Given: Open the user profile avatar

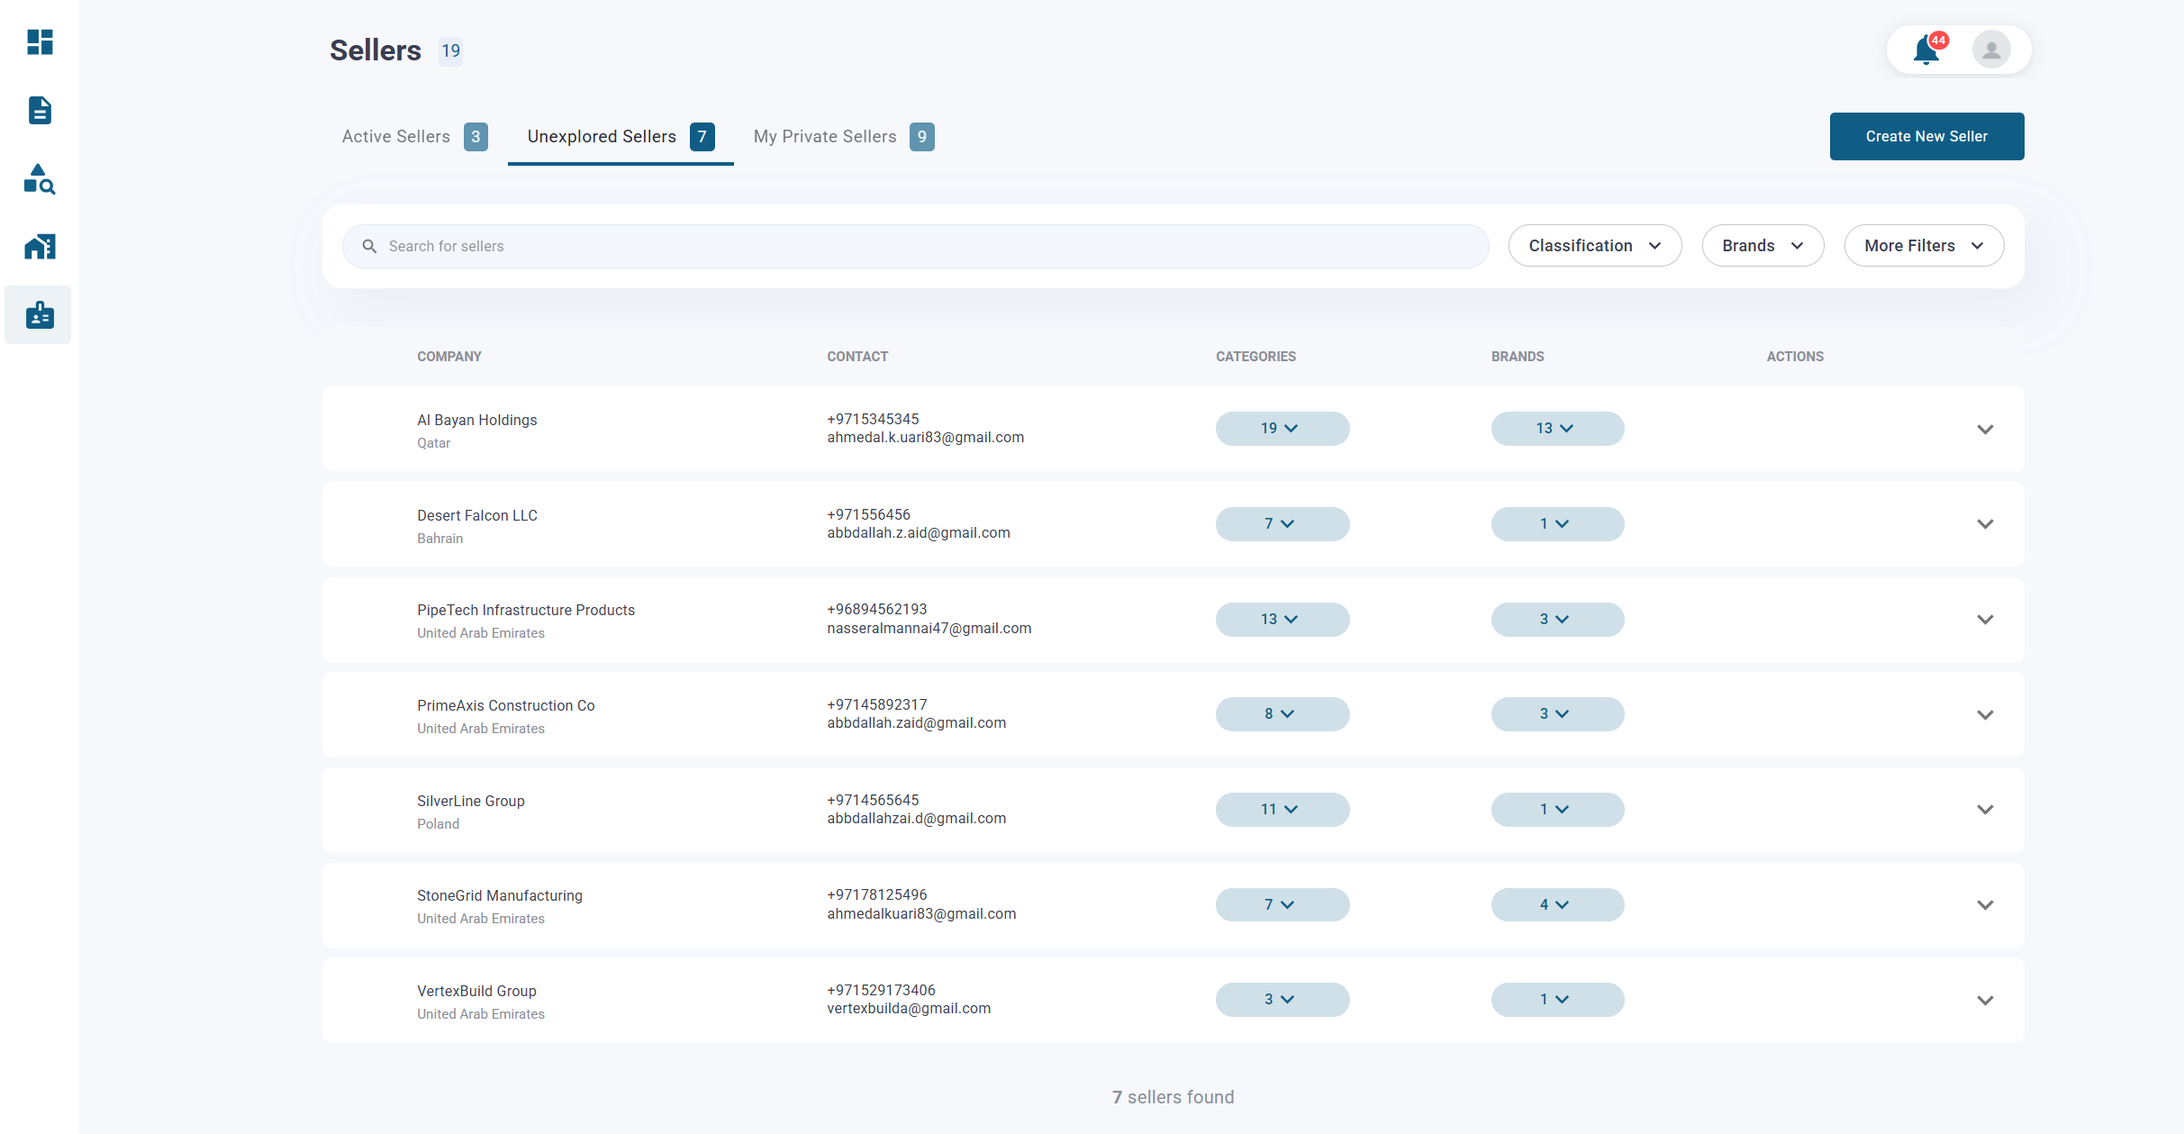Looking at the screenshot, I should (1990, 50).
